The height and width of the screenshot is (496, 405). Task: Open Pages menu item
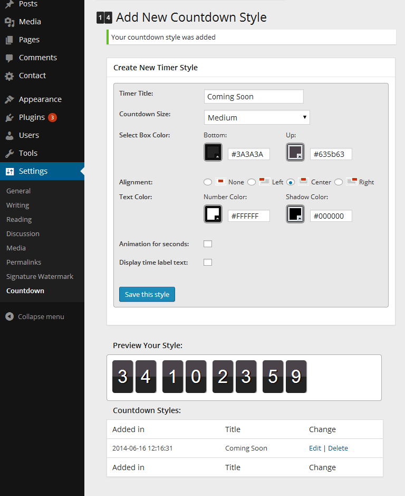pos(29,40)
